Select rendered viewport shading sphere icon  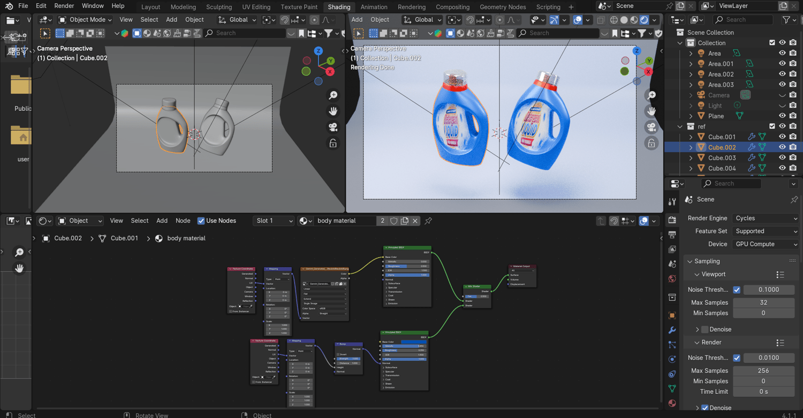point(645,20)
